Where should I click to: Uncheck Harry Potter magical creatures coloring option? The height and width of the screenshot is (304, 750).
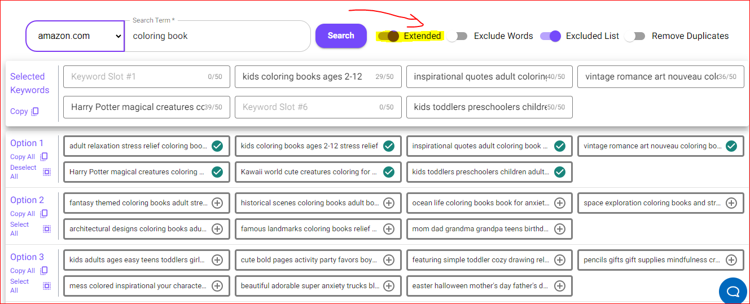coord(217,172)
